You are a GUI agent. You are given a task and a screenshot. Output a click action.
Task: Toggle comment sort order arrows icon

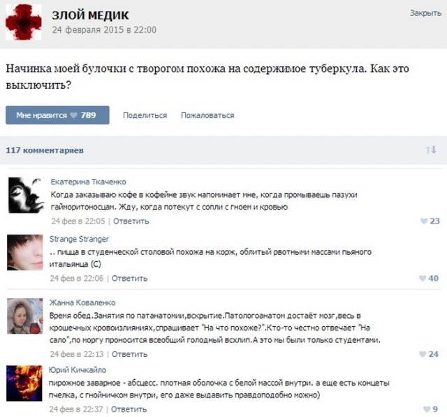point(431,149)
